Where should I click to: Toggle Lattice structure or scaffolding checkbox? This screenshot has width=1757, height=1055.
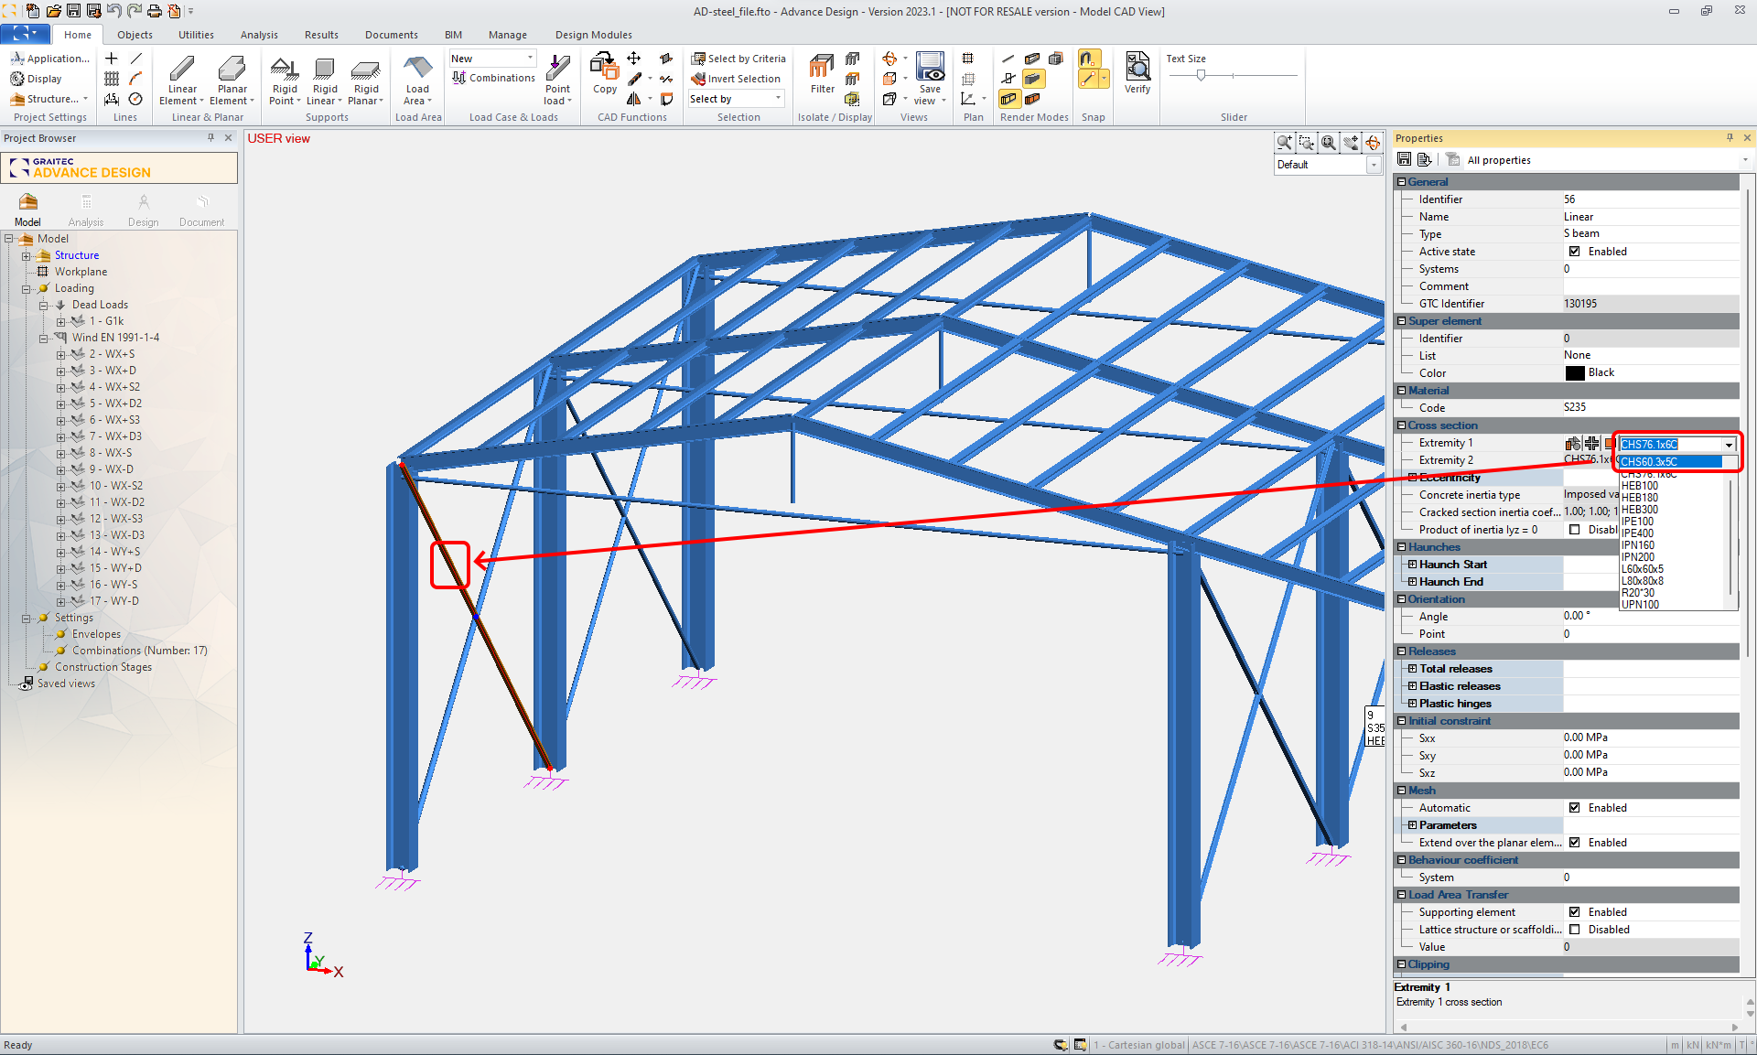point(1574,930)
